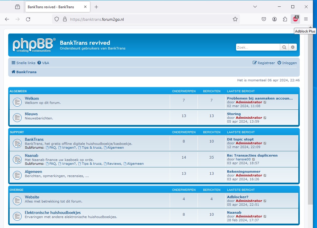Reload the page
This screenshot has height=228, width=317.
[x=28, y=19]
